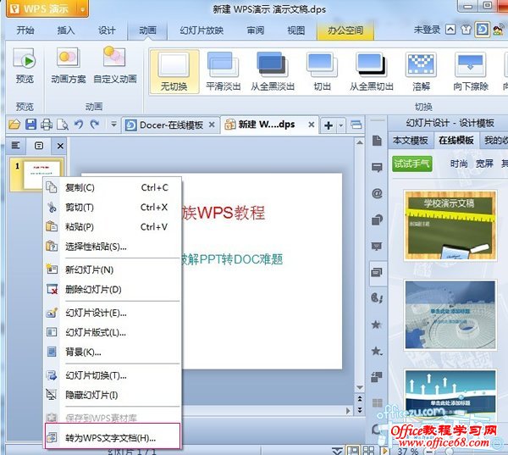Apply Fade From Black (从全黑淡出)
Image resolution: width=508 pixels, height=455 pixels.
point(273,72)
